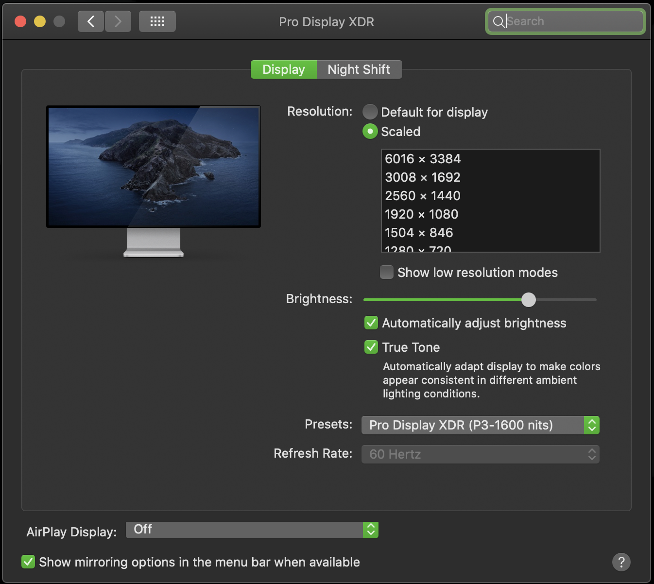The image size is (654, 584).
Task: Toggle Automatically adjust brightness checkbox
Action: [x=371, y=323]
